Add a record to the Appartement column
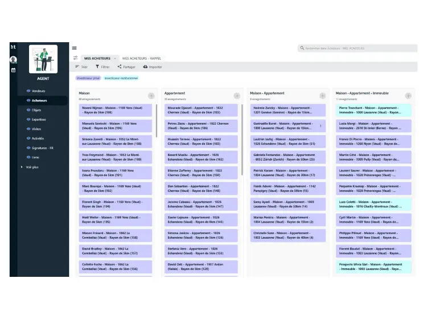Viewport: 427px width, 319px height. click(237, 96)
